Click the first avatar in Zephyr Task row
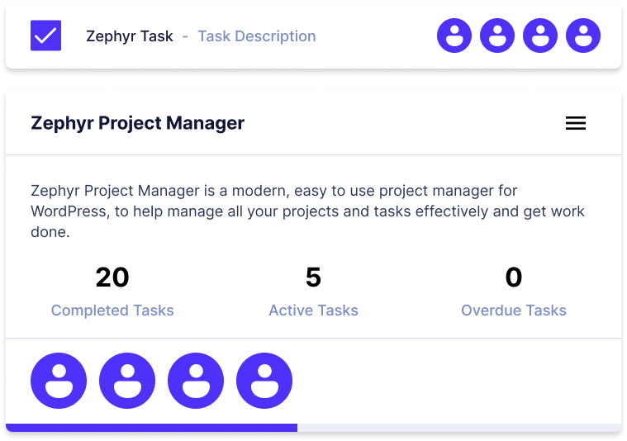The image size is (627, 441). (x=454, y=36)
